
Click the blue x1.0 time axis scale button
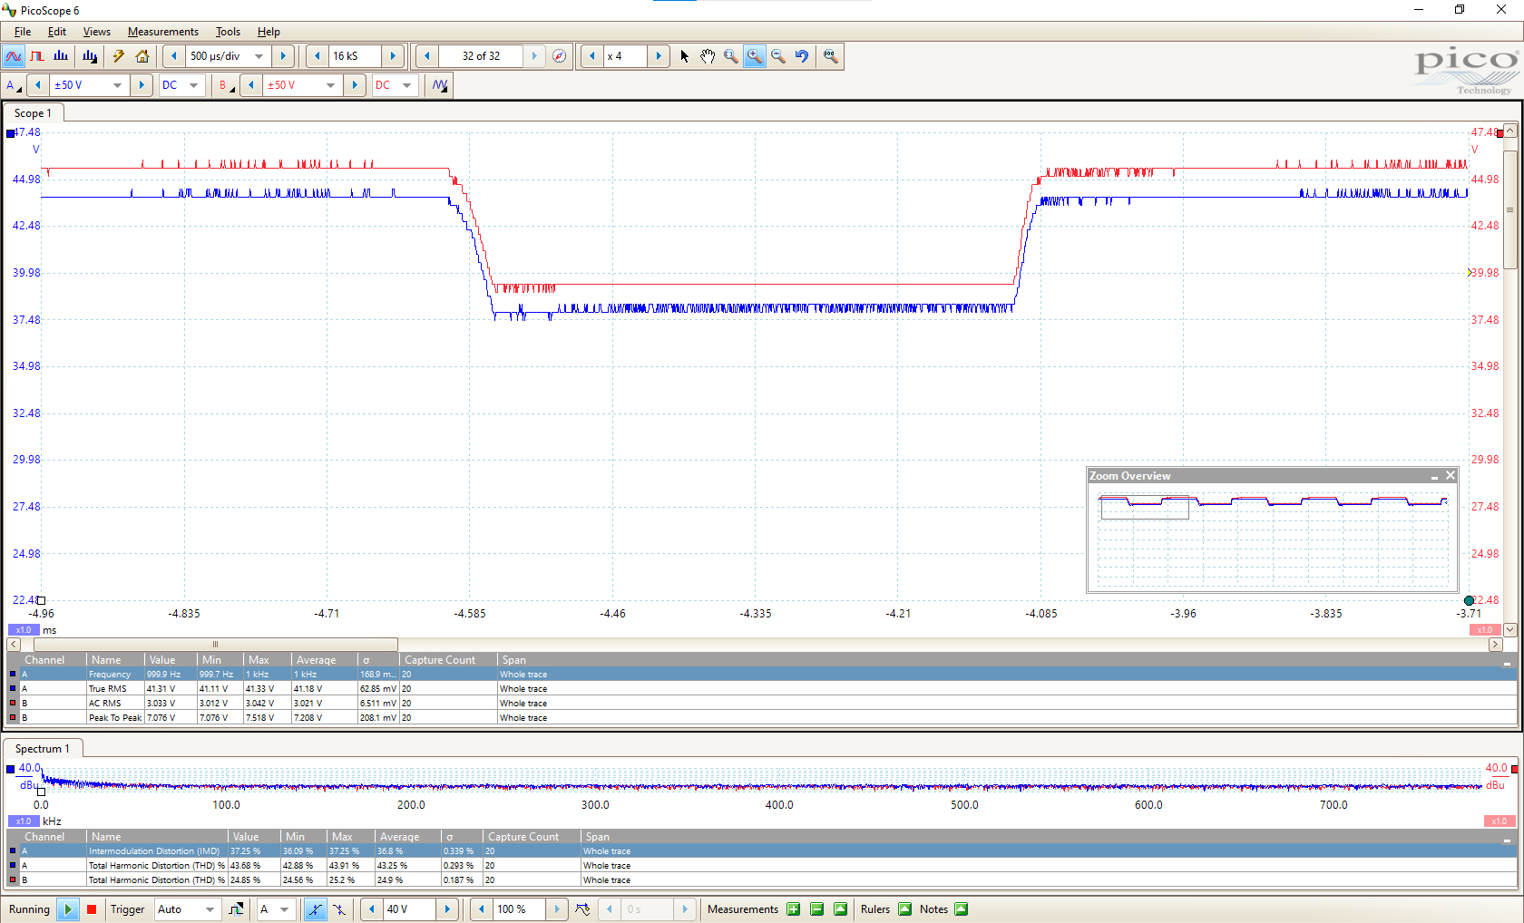24,630
